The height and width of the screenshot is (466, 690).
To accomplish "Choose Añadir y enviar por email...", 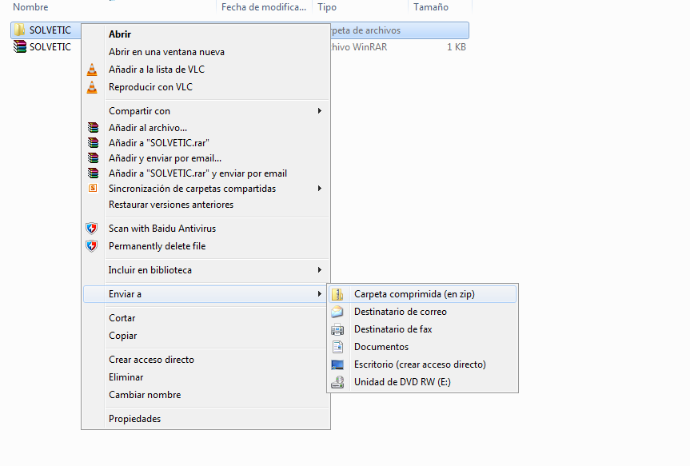I will [206, 158].
